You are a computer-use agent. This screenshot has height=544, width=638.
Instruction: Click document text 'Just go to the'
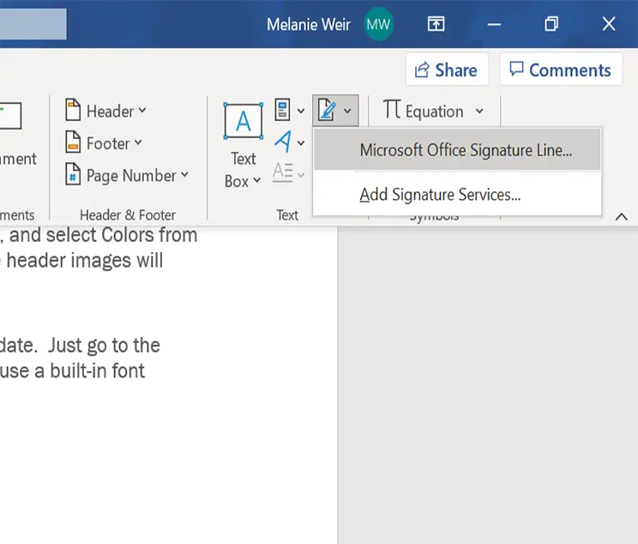[104, 346]
